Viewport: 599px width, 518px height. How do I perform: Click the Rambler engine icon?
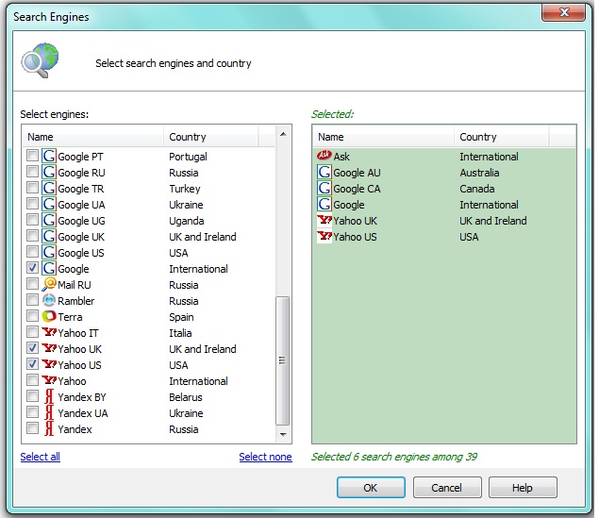(49, 300)
